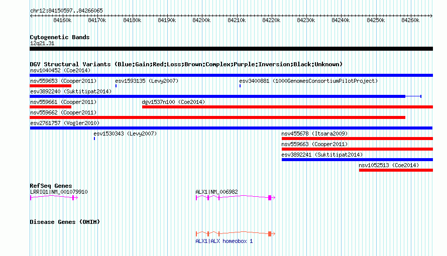Click the esv3892240 (Suktitipat2014) label
447x256 pixels.
[x=71, y=91]
